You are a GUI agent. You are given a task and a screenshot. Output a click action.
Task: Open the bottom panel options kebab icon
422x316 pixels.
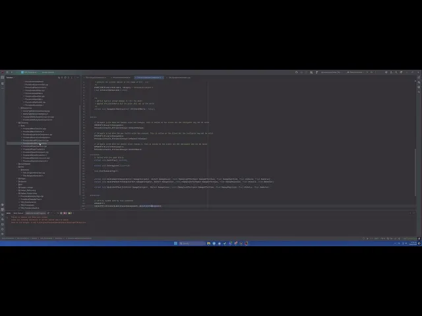point(410,213)
